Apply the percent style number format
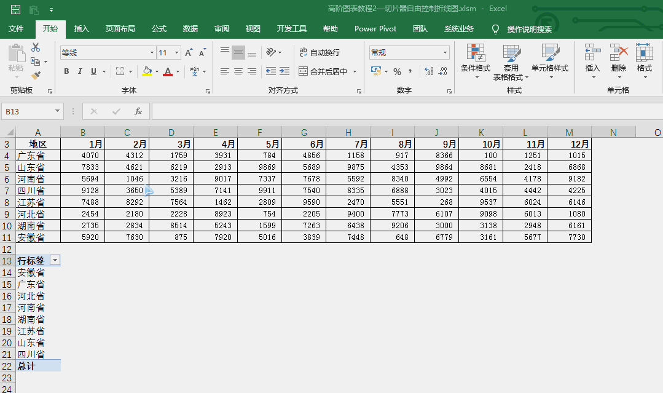This screenshot has width=663, height=393. [x=397, y=71]
